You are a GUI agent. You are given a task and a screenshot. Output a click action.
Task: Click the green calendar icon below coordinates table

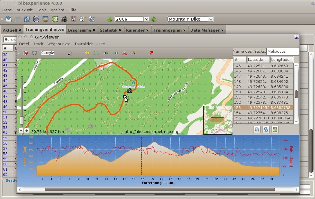tap(275, 129)
